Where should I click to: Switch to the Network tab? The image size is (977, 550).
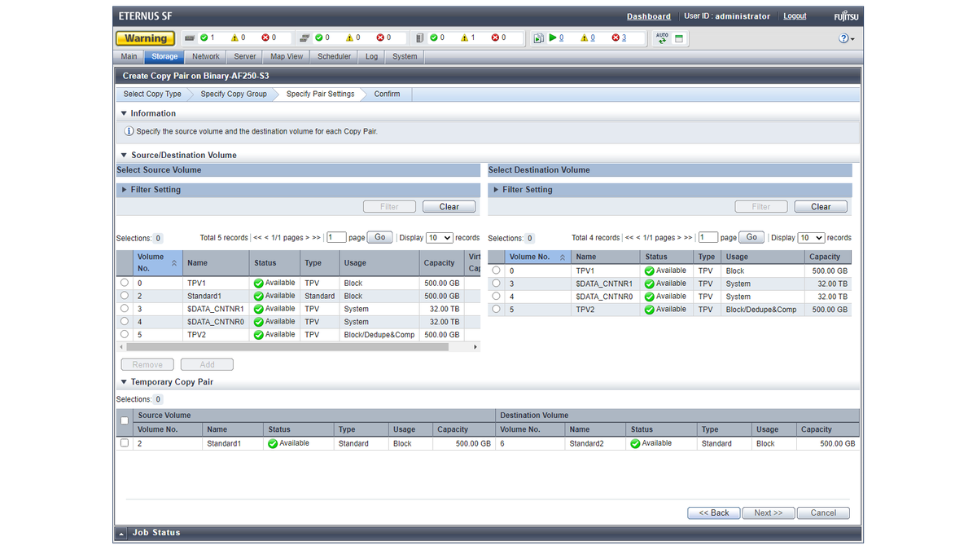coord(205,57)
